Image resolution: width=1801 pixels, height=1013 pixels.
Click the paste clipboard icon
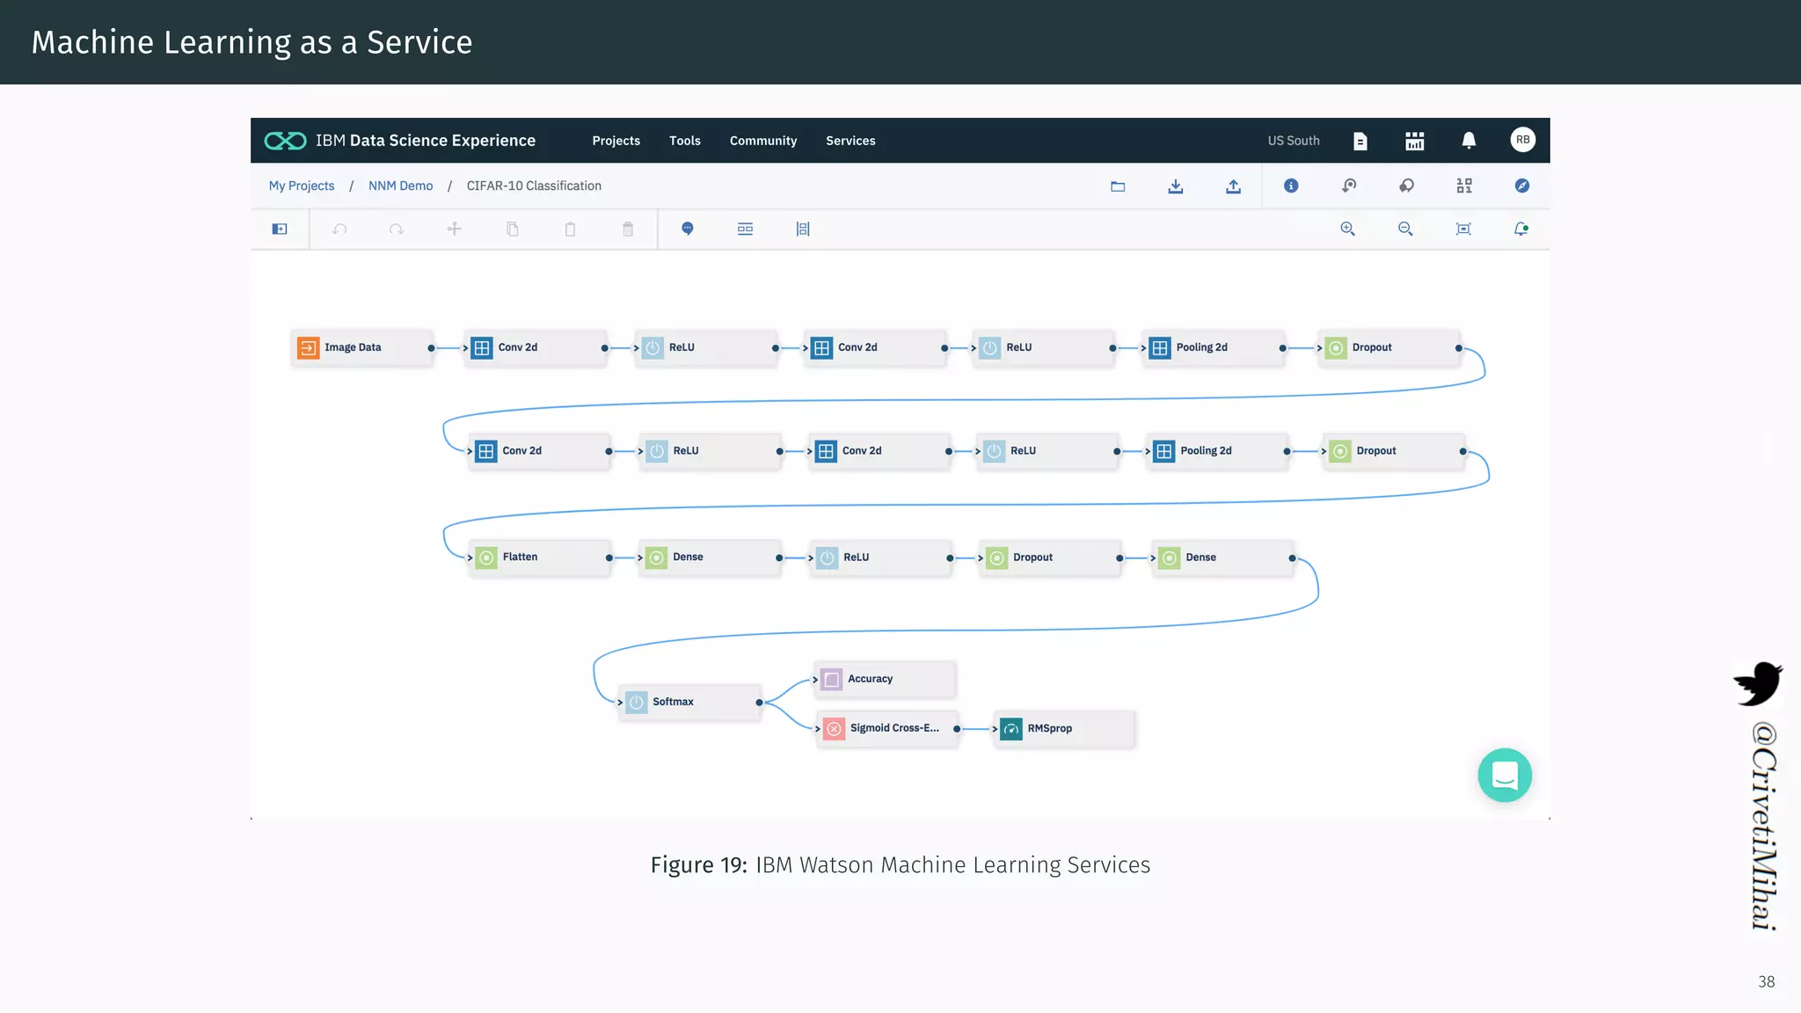[570, 229]
